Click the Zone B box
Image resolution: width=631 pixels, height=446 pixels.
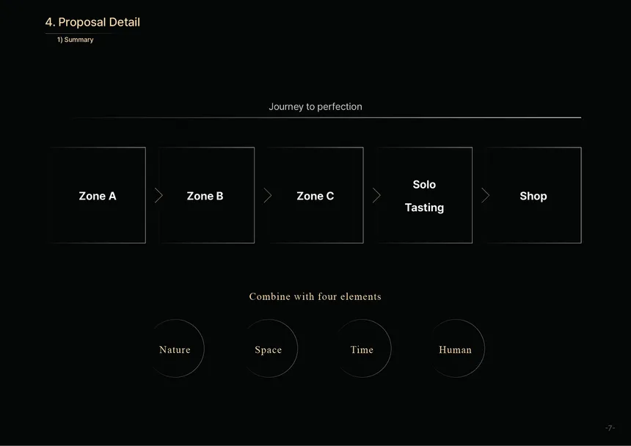(x=206, y=195)
